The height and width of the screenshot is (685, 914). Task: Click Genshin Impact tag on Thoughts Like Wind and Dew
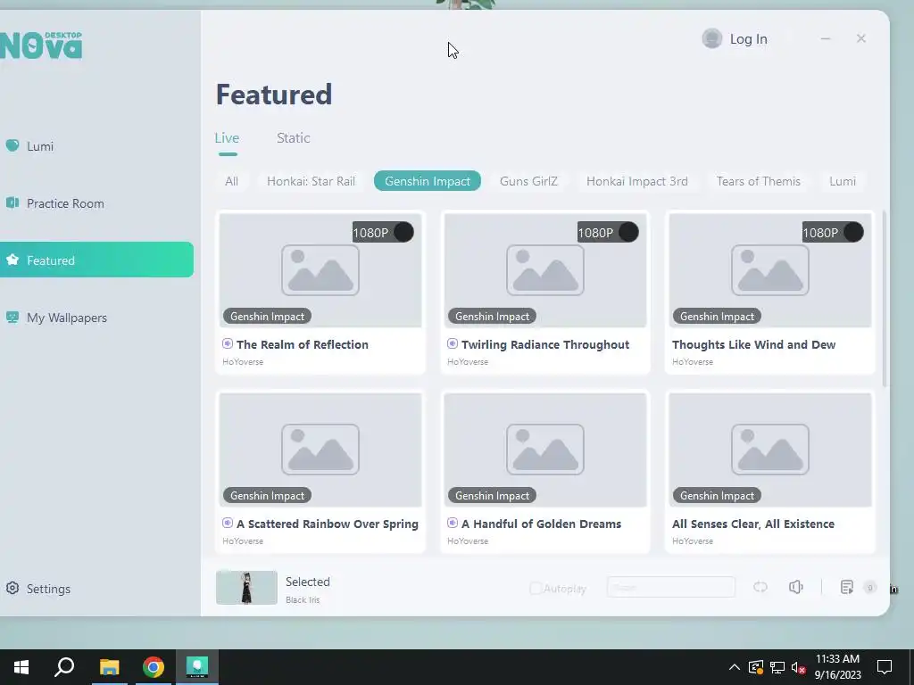point(717,317)
